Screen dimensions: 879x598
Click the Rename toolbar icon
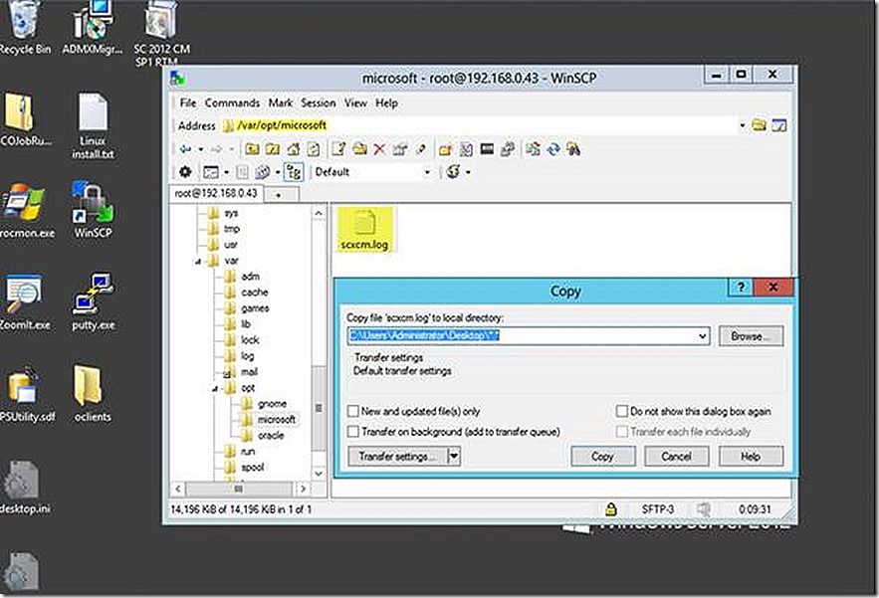click(x=421, y=149)
